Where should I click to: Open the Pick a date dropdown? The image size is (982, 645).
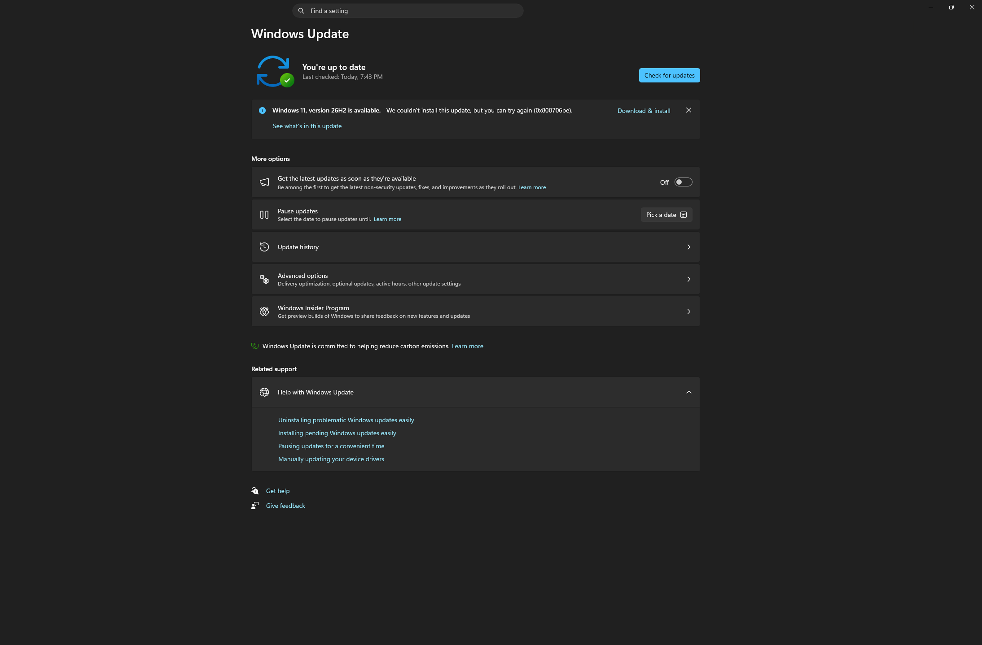click(x=666, y=215)
